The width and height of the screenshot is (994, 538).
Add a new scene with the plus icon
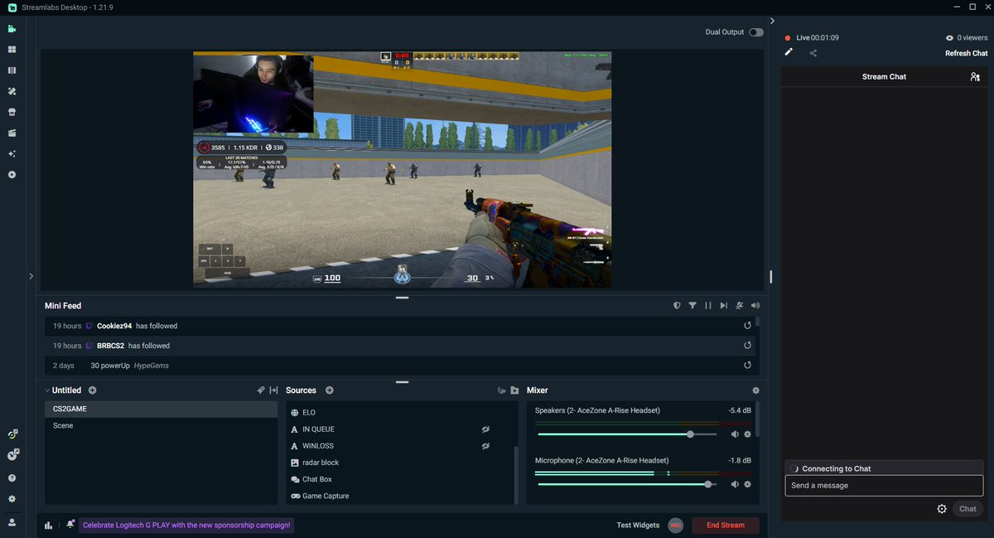(92, 390)
